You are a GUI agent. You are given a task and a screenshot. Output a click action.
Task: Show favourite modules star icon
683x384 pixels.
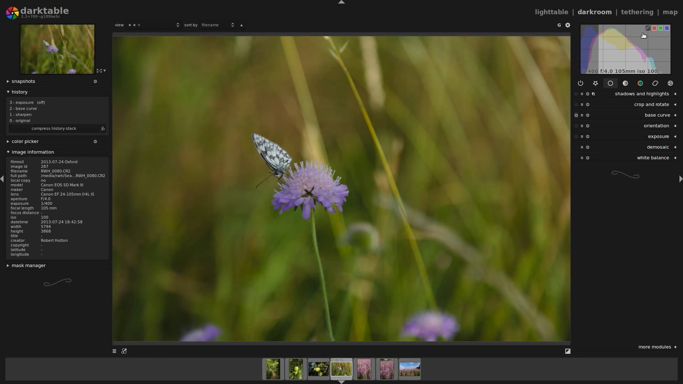coord(595,83)
